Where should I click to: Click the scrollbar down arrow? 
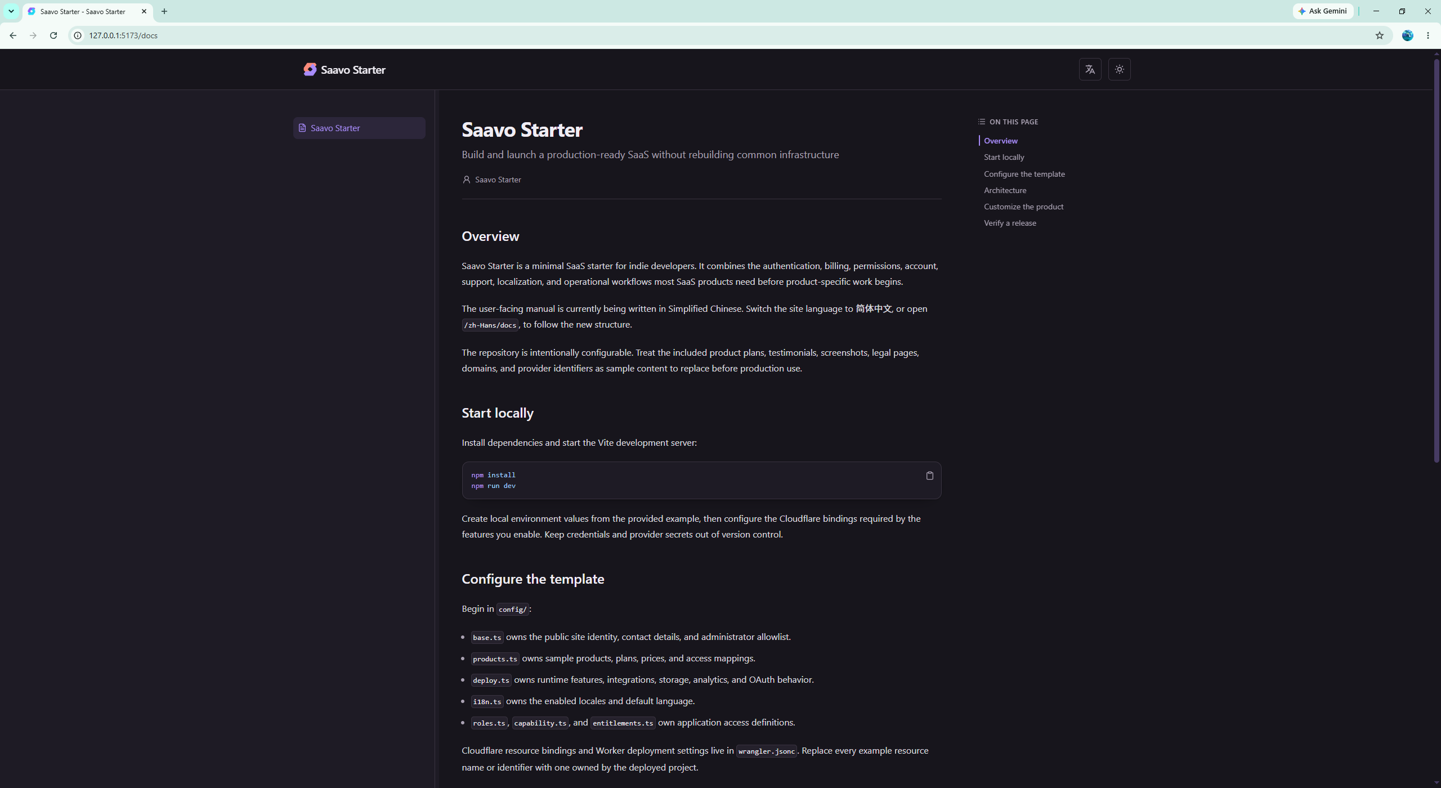click(x=1436, y=783)
